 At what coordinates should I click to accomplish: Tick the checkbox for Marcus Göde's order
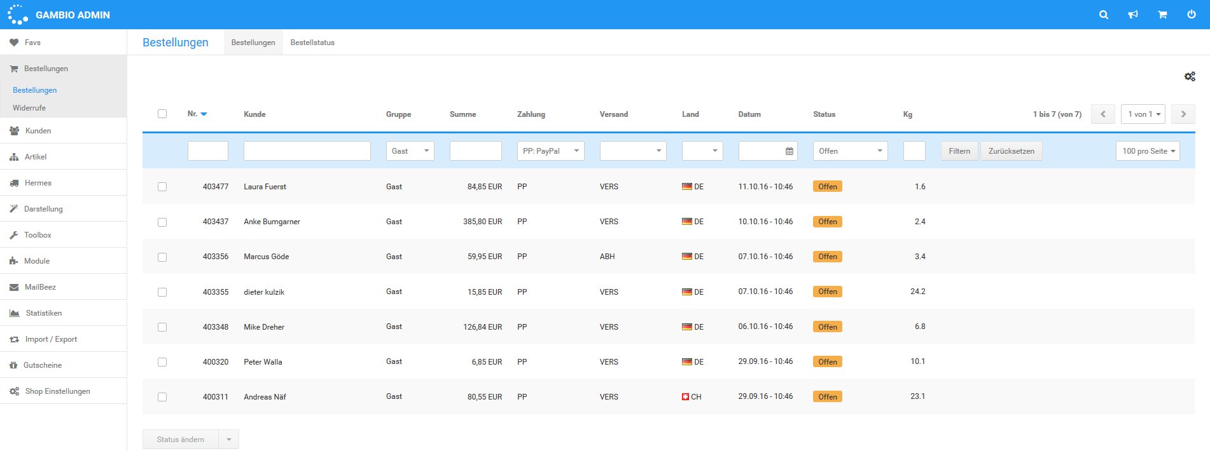coord(162,257)
